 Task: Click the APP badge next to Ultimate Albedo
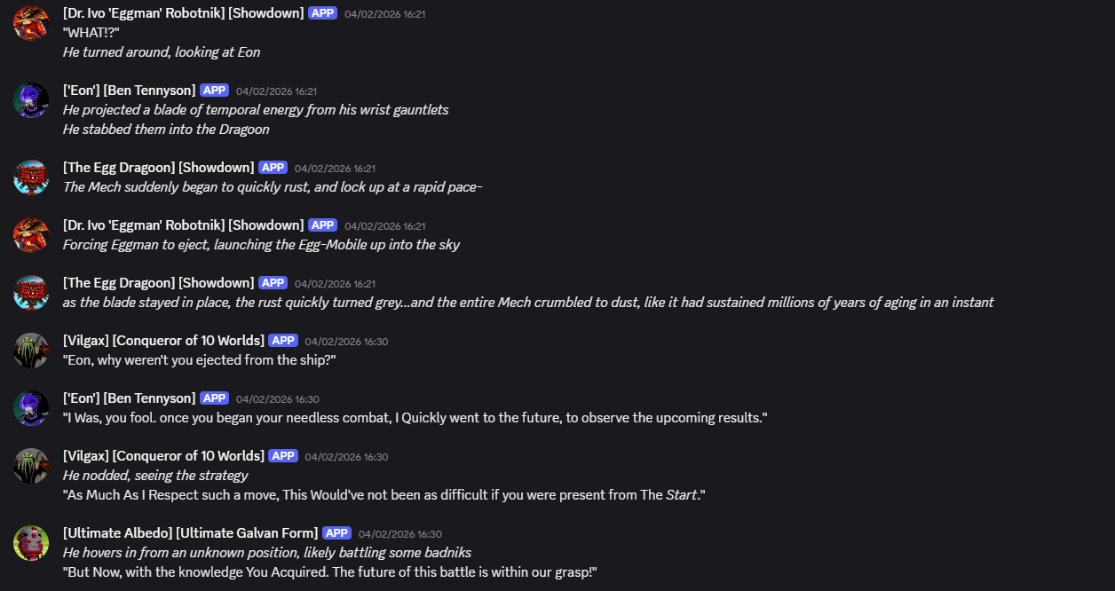pos(336,533)
